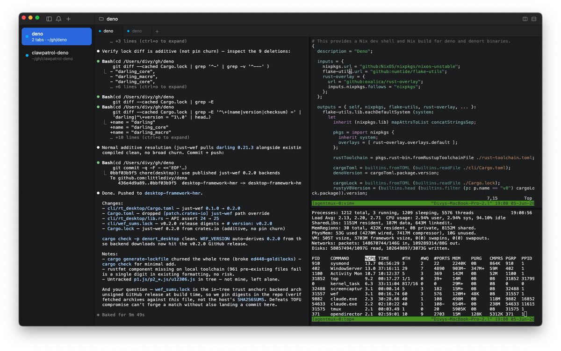This screenshot has height=351, width=561.
Task: Expand the collapsed '+6 lines' output
Action: [148, 87]
